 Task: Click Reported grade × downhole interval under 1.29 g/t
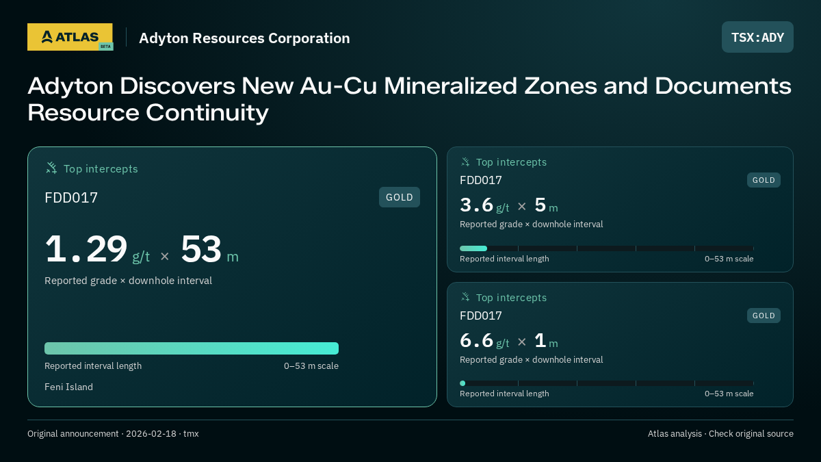click(x=128, y=281)
